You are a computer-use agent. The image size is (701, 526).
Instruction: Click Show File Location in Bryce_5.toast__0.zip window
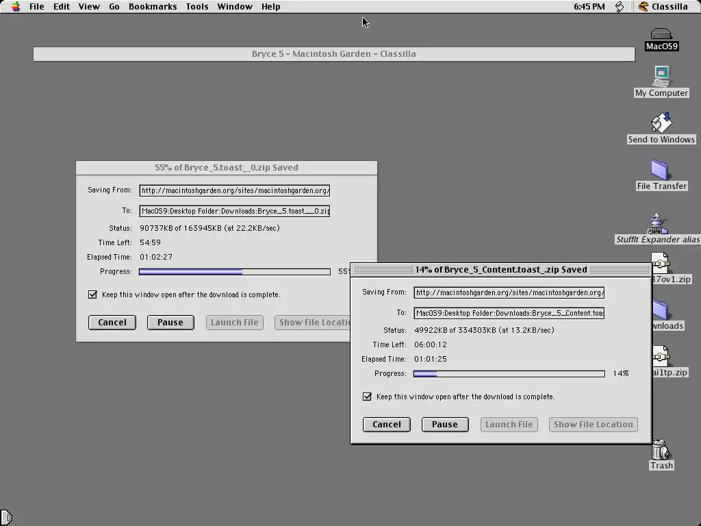(x=312, y=323)
